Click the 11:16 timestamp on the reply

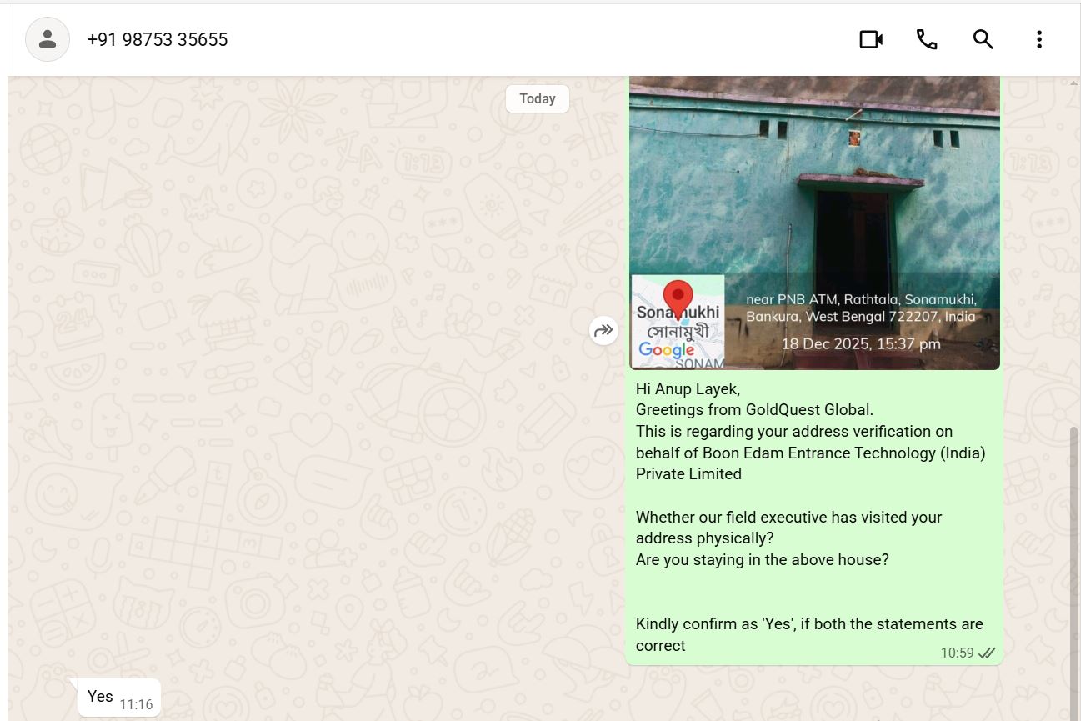136,704
